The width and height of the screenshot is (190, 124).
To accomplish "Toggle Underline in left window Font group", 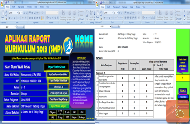I will click(14, 18).
